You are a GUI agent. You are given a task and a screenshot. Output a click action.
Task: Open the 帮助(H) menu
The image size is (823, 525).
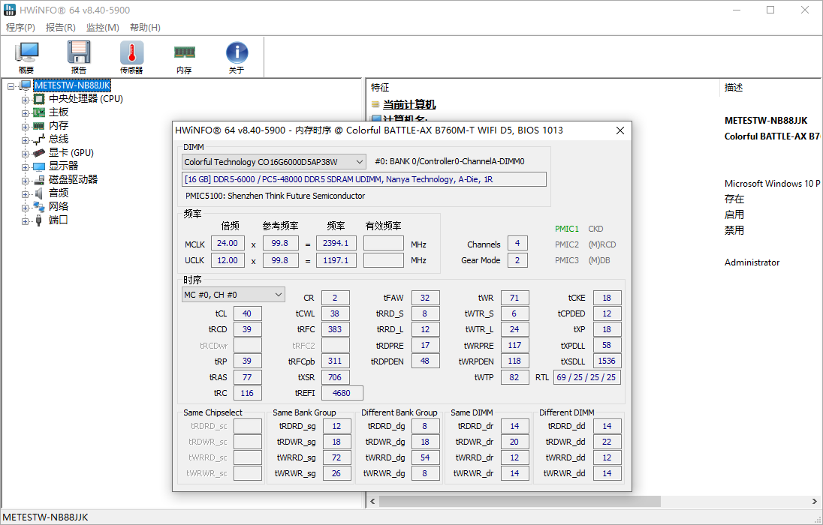pos(145,28)
